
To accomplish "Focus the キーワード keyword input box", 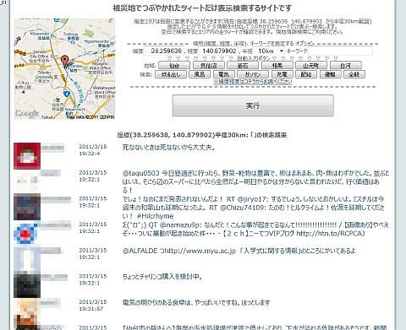I will pos(329,51).
